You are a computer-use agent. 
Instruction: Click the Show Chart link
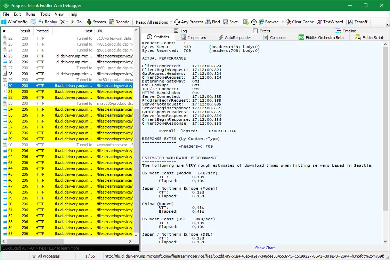pos(265,248)
